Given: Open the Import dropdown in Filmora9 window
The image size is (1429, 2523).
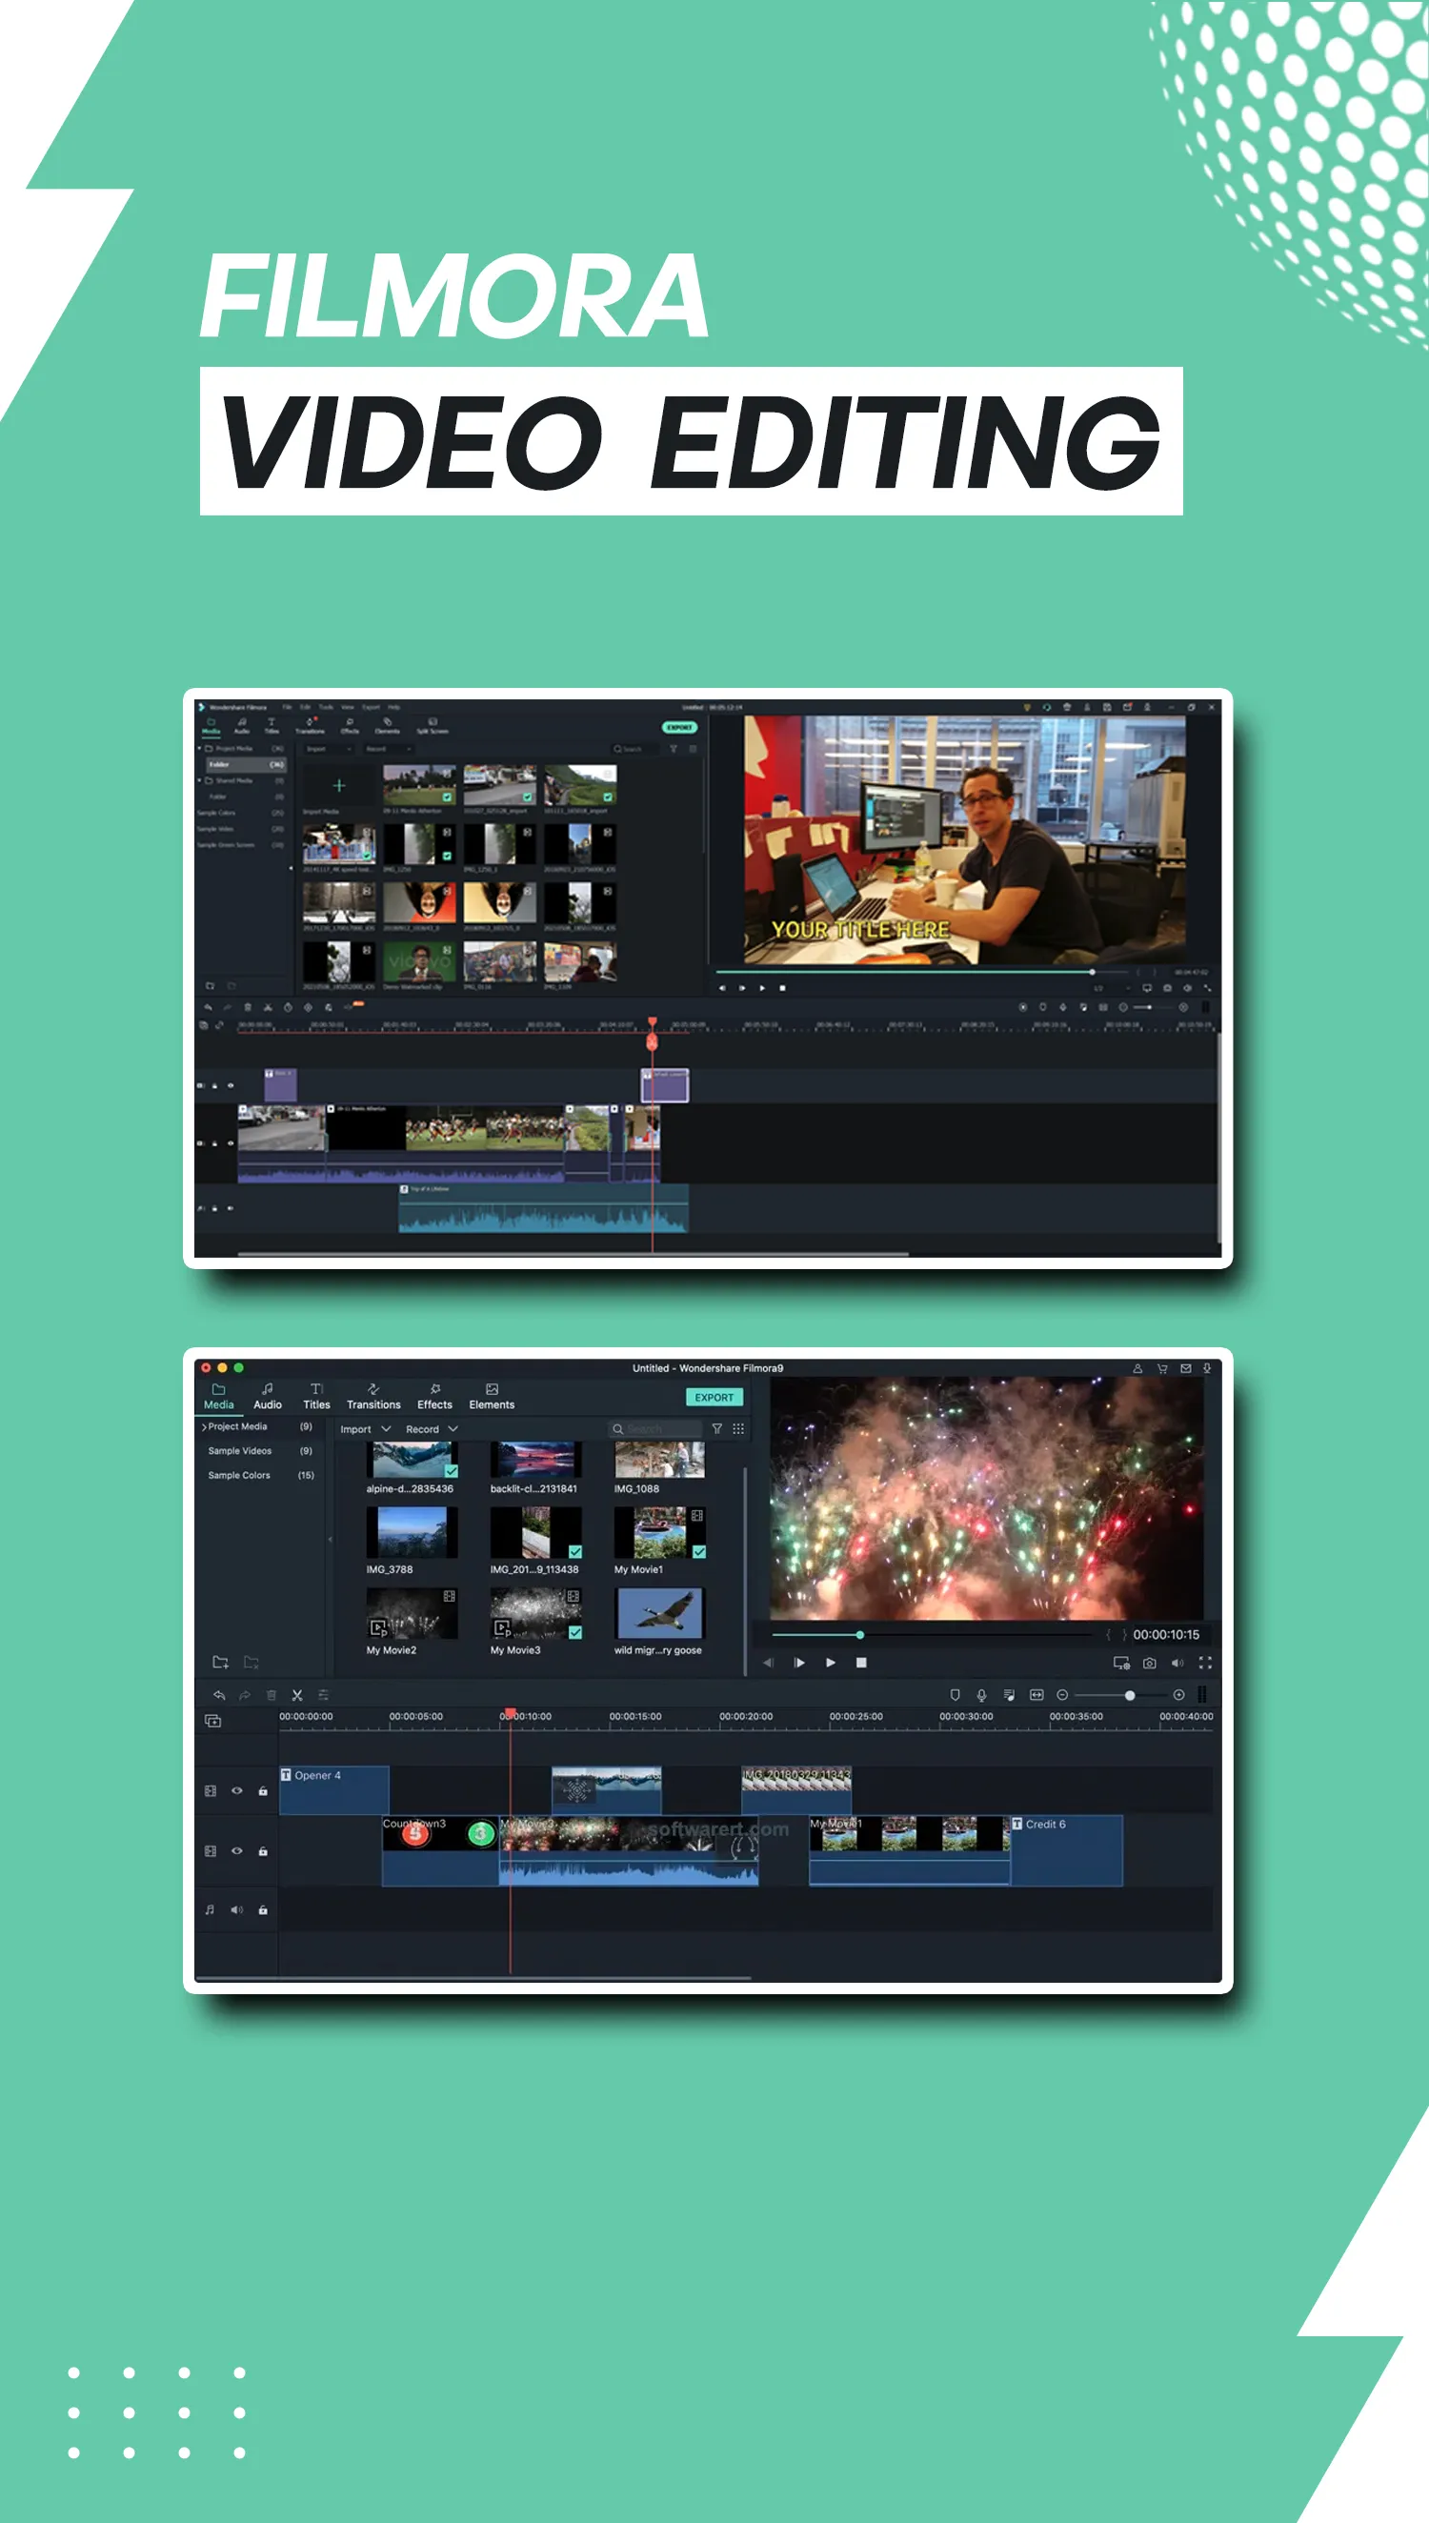Looking at the screenshot, I should pos(365,1430).
